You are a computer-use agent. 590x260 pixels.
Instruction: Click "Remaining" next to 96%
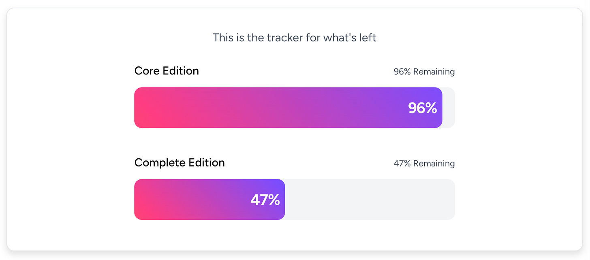click(434, 72)
